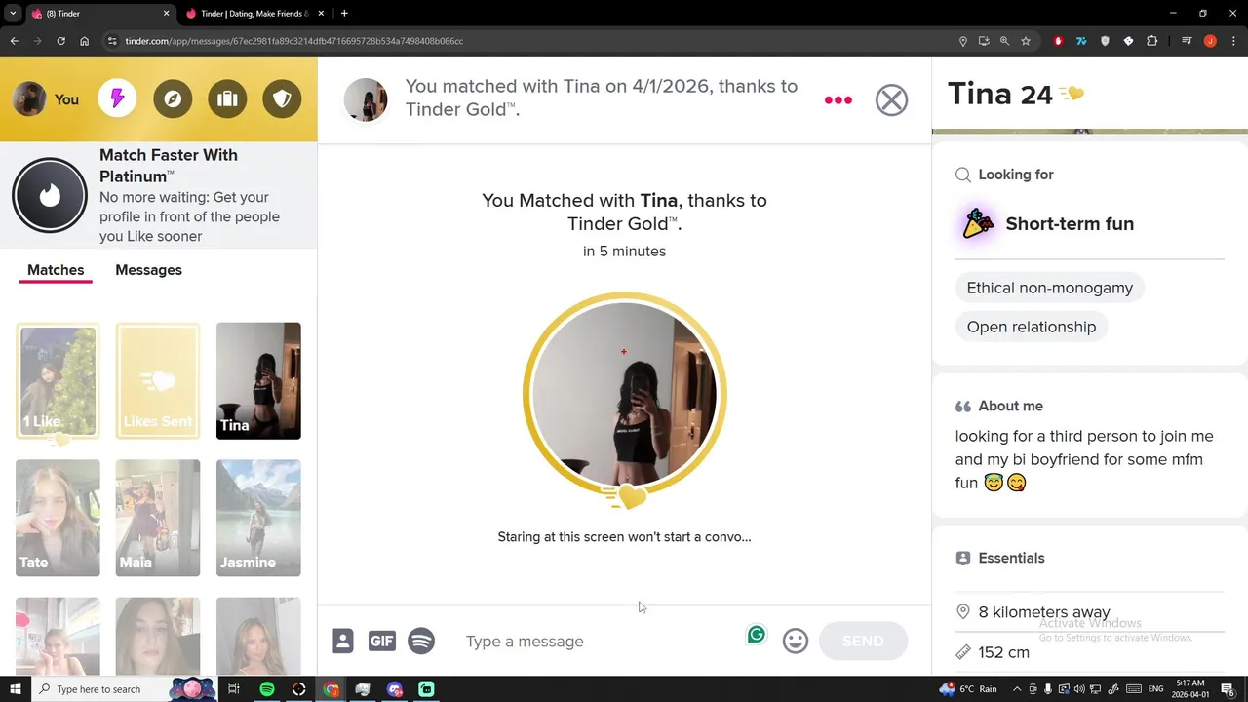Open the Grammarly icon in the message field
The image size is (1248, 702).
(757, 635)
